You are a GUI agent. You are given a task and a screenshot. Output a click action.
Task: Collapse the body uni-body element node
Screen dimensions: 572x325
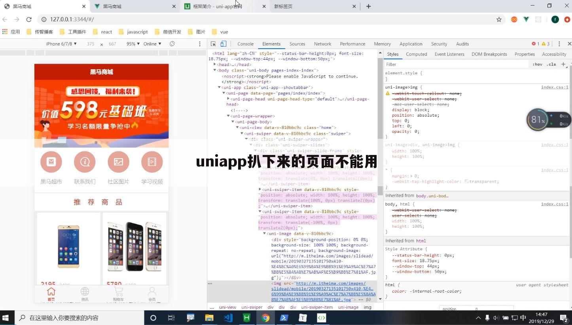pos(215,70)
